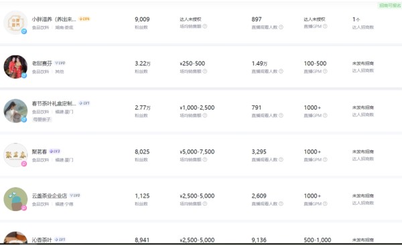Image resolution: width=402 pixels, height=245 pixels.
Task: Click the blue platform badge on 老甜赛芬 avatar
Action: click(24, 75)
